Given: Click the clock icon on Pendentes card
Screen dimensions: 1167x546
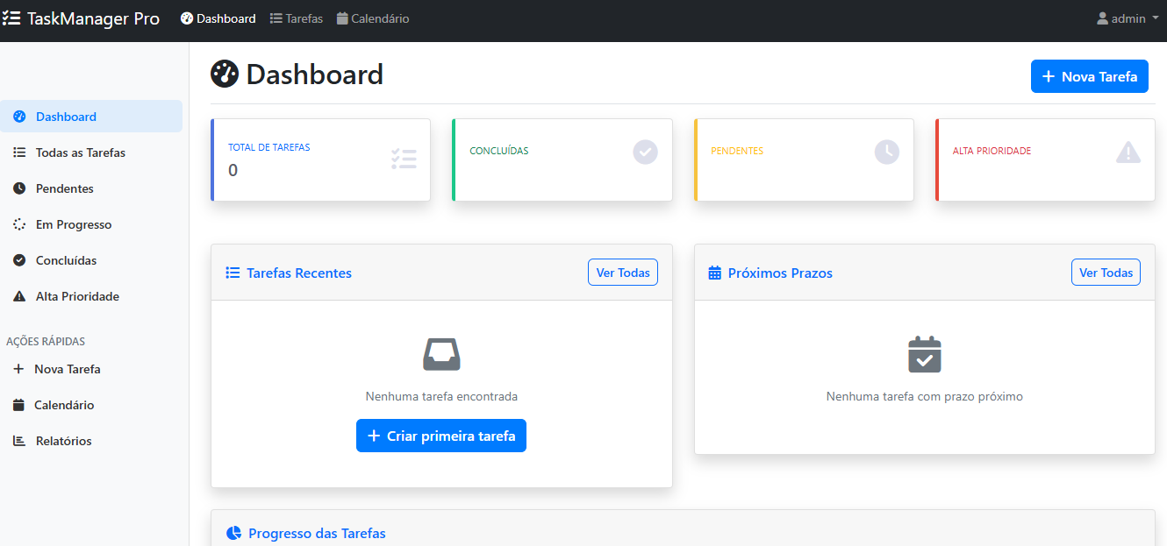Looking at the screenshot, I should pos(886,152).
